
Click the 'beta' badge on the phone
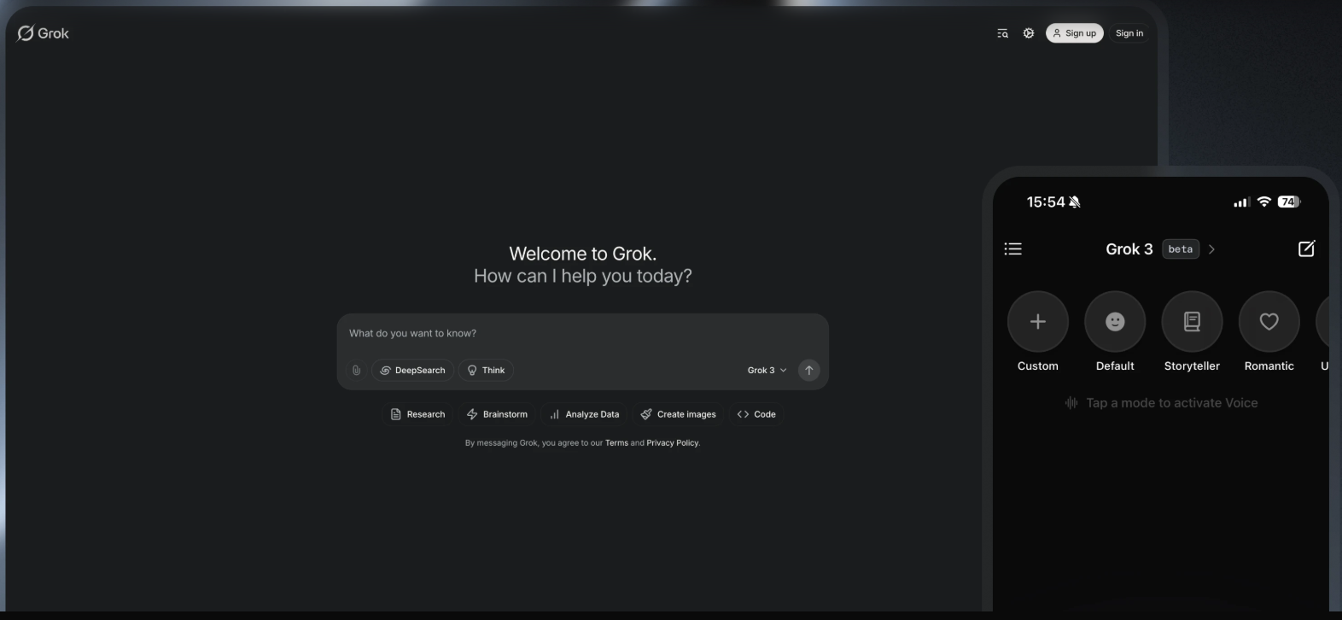pyautogui.click(x=1181, y=249)
